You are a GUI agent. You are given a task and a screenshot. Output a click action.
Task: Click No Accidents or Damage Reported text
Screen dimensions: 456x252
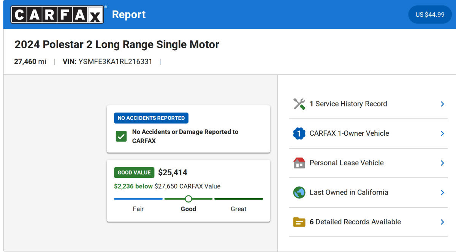(x=185, y=136)
